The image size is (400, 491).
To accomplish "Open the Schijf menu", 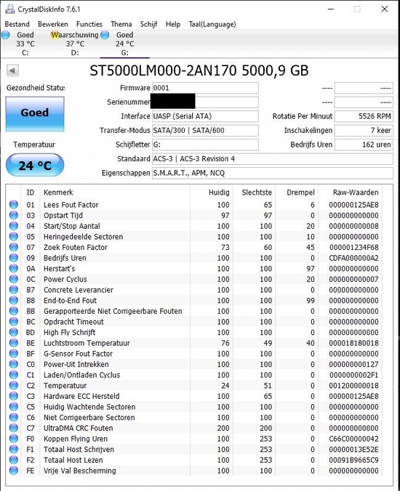I will (148, 24).
